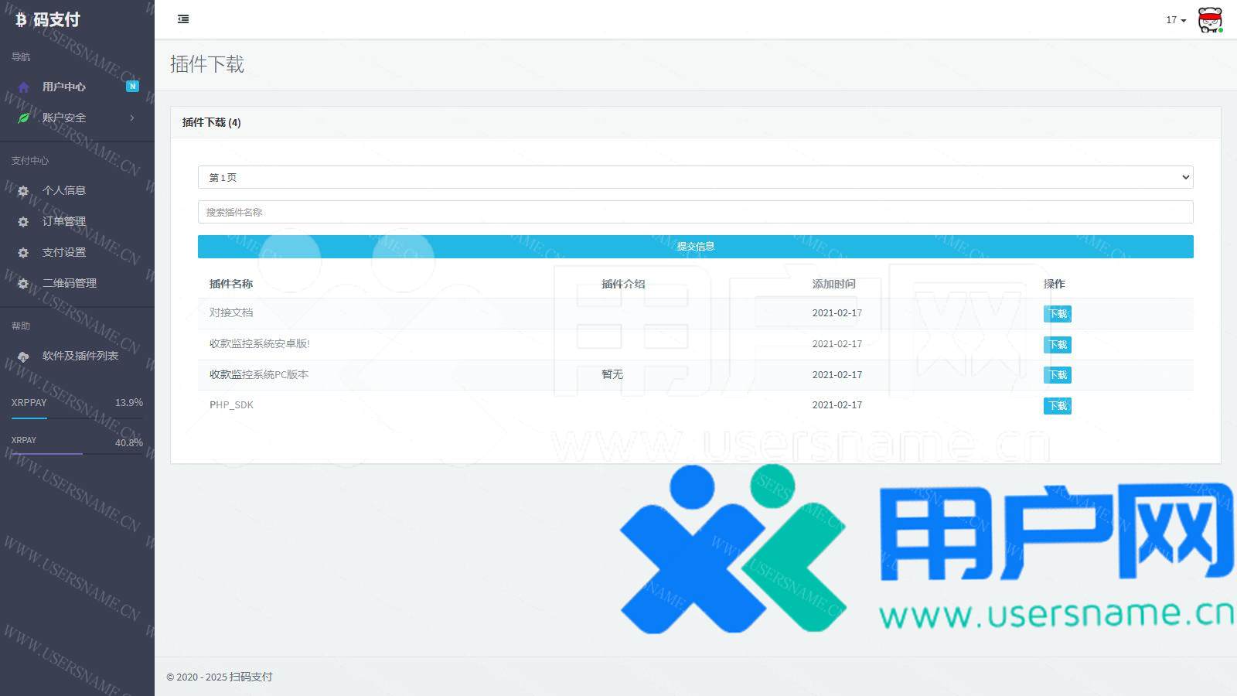Open 订单管理 in the sidebar
1237x696 pixels.
tap(64, 221)
